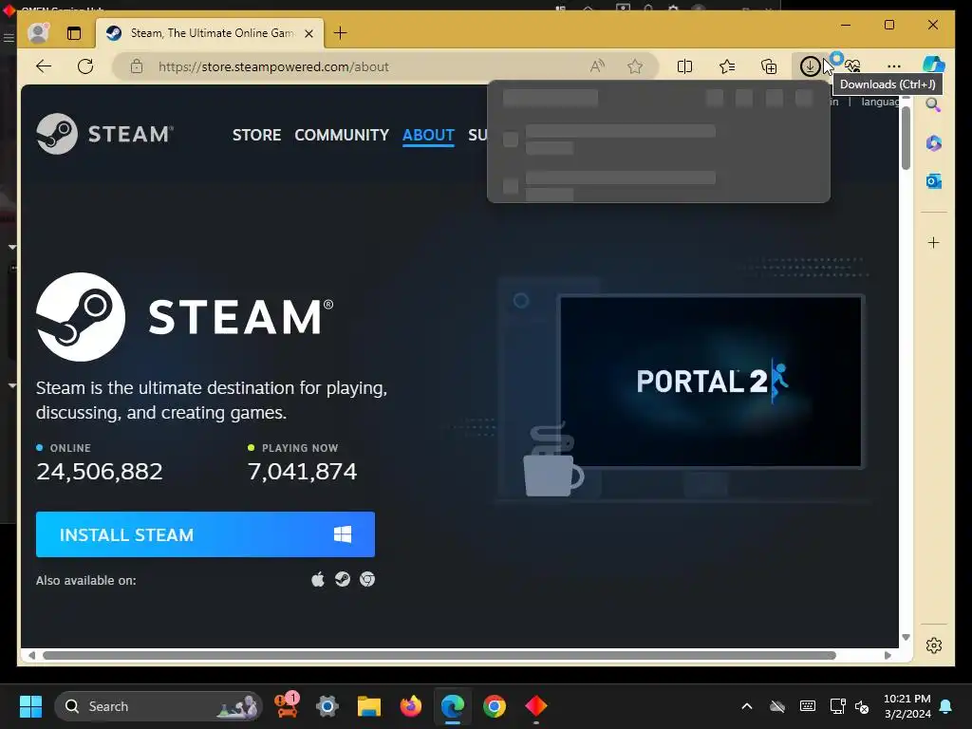
Task: Select the Steam browser tab
Action: point(210,33)
